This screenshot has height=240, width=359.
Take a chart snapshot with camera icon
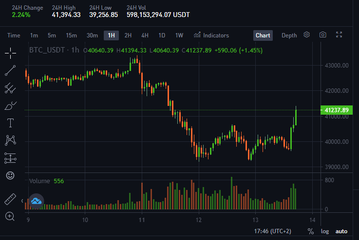[323, 34]
